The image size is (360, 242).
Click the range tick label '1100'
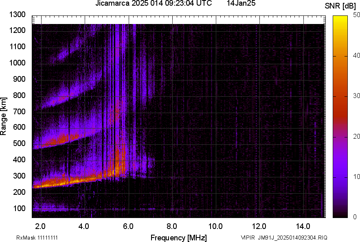[x=17, y=47]
